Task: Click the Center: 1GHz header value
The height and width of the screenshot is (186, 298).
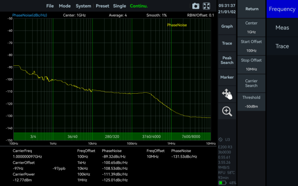Action: 74,15
